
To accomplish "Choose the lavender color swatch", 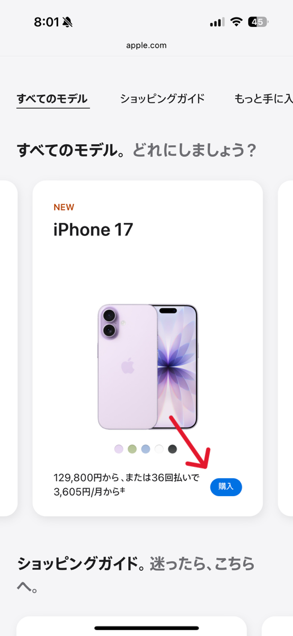I will click(119, 449).
